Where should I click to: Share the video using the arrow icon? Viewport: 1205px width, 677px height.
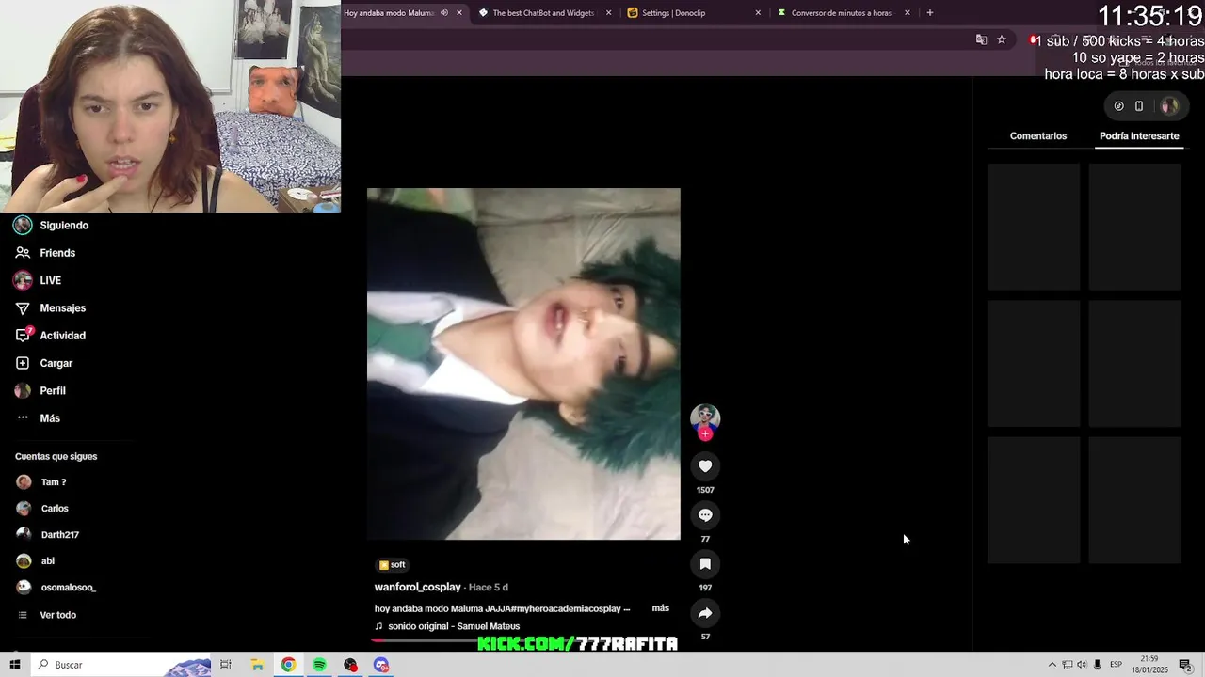click(x=705, y=613)
